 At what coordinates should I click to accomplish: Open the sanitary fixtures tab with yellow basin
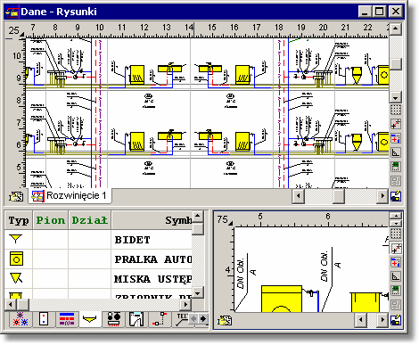click(x=90, y=319)
